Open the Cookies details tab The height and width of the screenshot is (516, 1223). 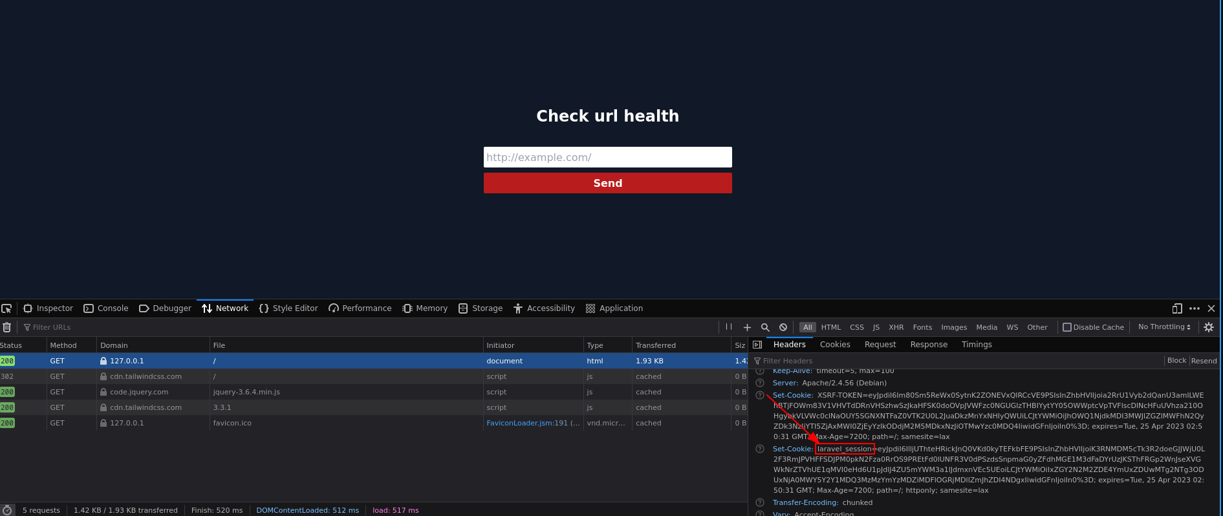(x=834, y=345)
